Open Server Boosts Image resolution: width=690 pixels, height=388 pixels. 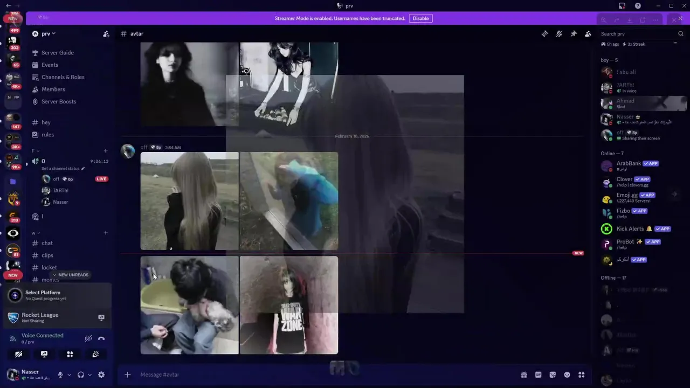(59, 101)
